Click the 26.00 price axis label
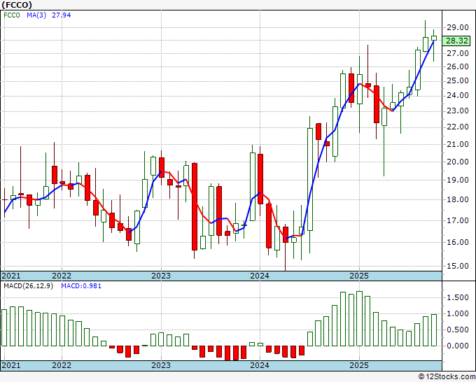 tap(457, 66)
